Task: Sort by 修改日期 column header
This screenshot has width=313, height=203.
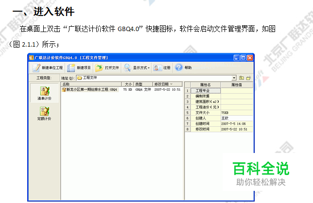Action: (168, 84)
